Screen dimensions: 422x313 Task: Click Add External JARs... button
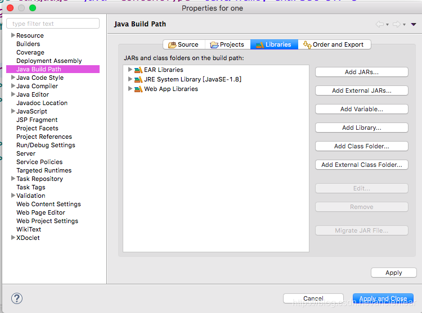point(361,90)
